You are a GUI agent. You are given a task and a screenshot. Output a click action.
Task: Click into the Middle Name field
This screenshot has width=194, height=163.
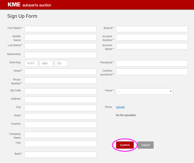click(x=60, y=37)
